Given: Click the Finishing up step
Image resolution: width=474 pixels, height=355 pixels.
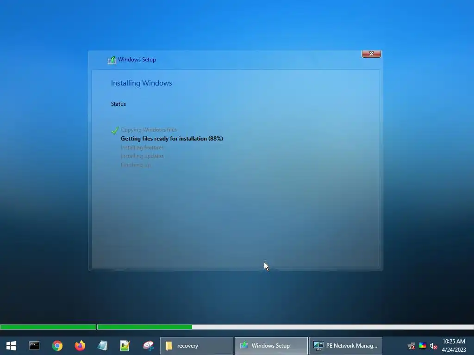Looking at the screenshot, I should [x=136, y=165].
